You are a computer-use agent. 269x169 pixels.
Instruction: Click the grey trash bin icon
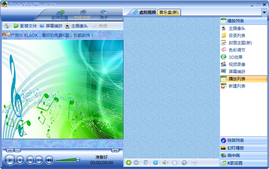146,162
